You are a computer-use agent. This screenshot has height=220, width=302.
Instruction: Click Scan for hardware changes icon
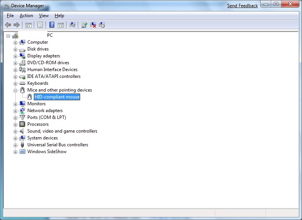72,25
